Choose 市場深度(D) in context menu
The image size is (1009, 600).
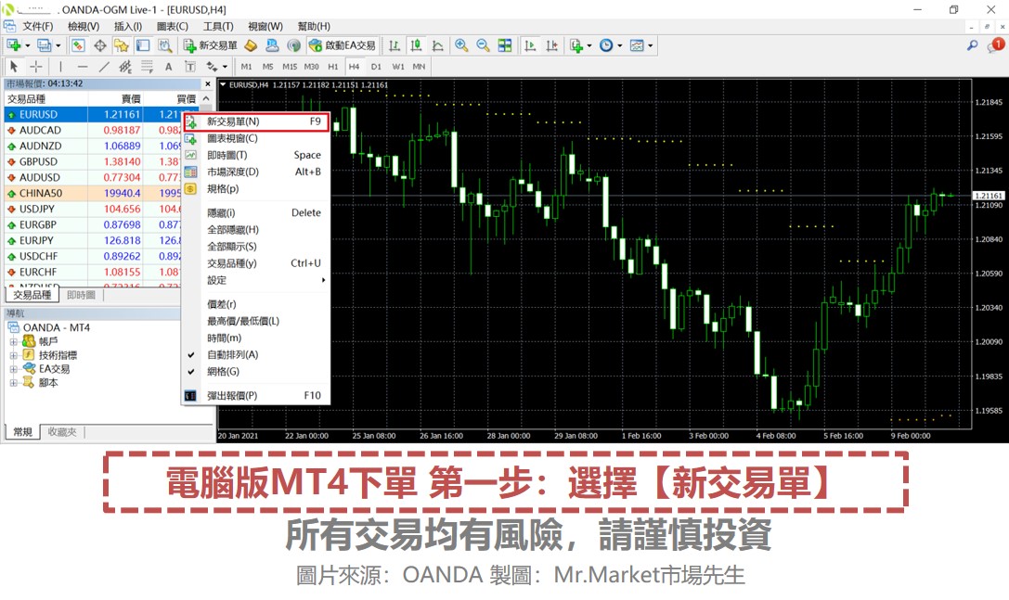point(257,172)
